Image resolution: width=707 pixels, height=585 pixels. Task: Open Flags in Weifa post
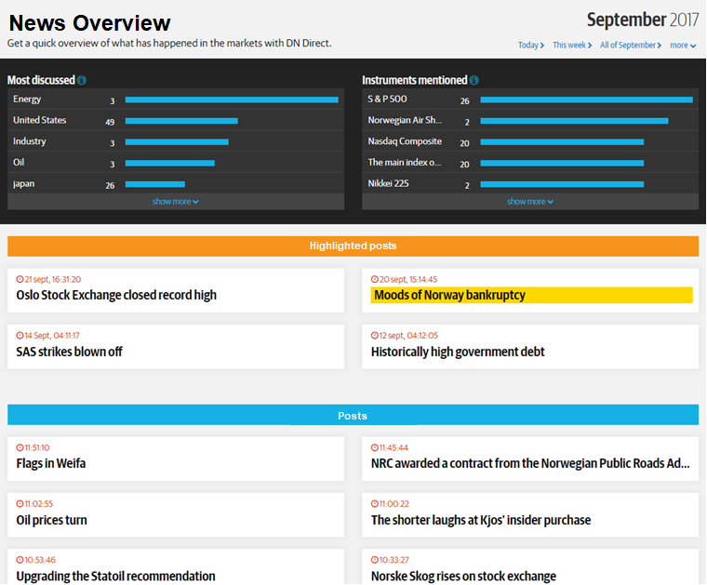(51, 463)
